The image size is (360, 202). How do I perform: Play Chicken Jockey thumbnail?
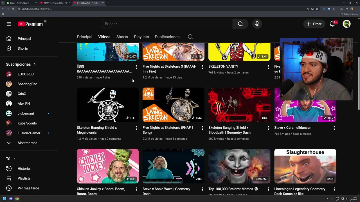pos(108,166)
